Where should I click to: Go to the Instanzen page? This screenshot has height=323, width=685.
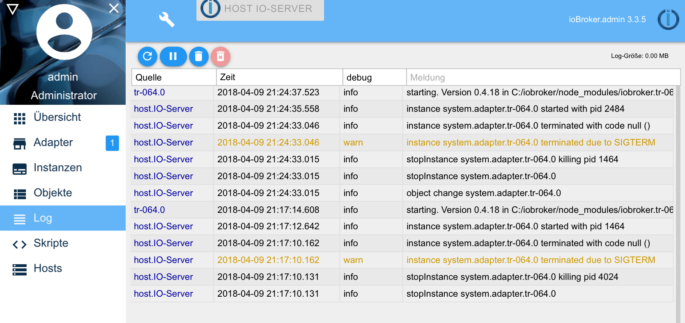[63, 168]
